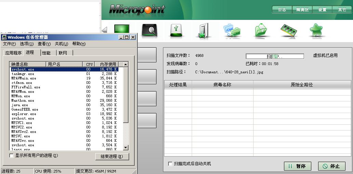Click the blue and green folders icon

click(x=232, y=30)
